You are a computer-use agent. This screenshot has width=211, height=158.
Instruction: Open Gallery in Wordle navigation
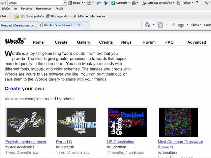click(83, 42)
